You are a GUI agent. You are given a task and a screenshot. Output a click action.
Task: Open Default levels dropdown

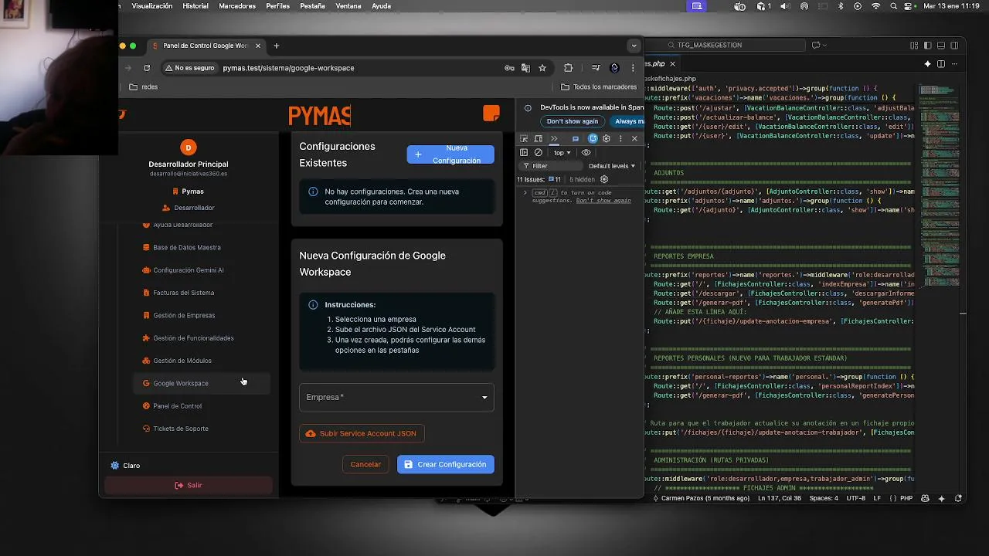tap(612, 166)
